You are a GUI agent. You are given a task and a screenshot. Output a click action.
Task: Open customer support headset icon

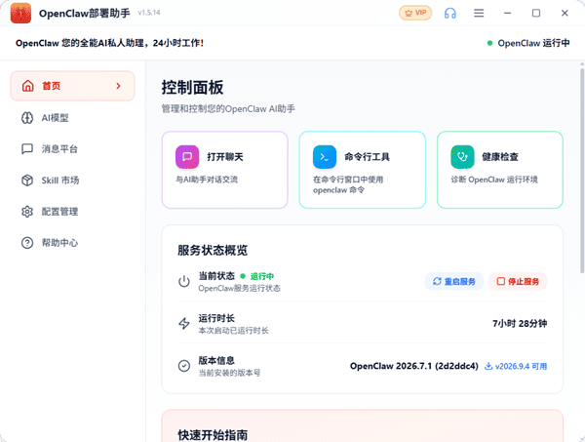point(450,13)
